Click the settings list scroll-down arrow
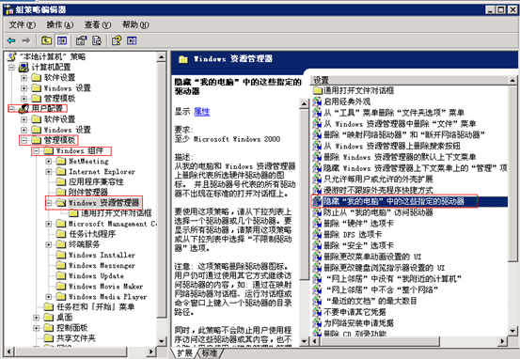This screenshot has height=359, width=520. [512, 331]
